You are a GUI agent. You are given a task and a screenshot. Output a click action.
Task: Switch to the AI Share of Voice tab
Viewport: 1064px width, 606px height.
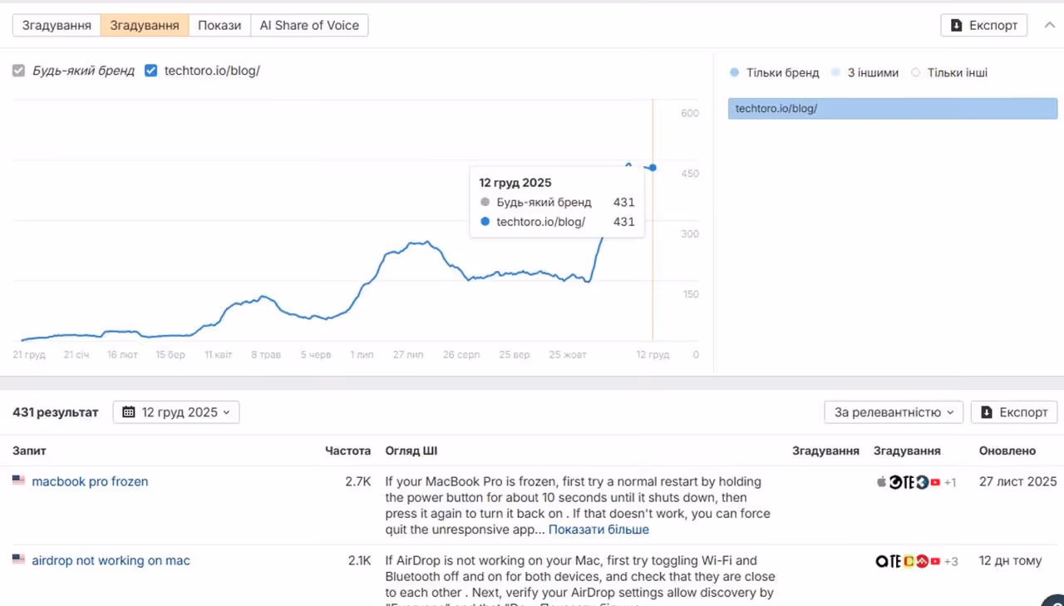(x=309, y=25)
